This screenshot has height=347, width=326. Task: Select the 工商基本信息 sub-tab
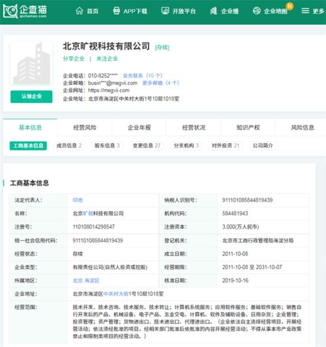point(28,146)
